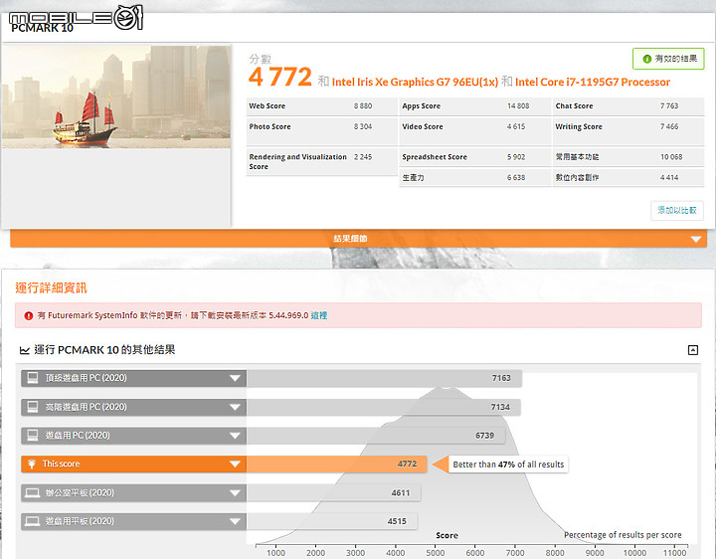Open the 這裡 download link
The image size is (716, 559).
point(319,315)
